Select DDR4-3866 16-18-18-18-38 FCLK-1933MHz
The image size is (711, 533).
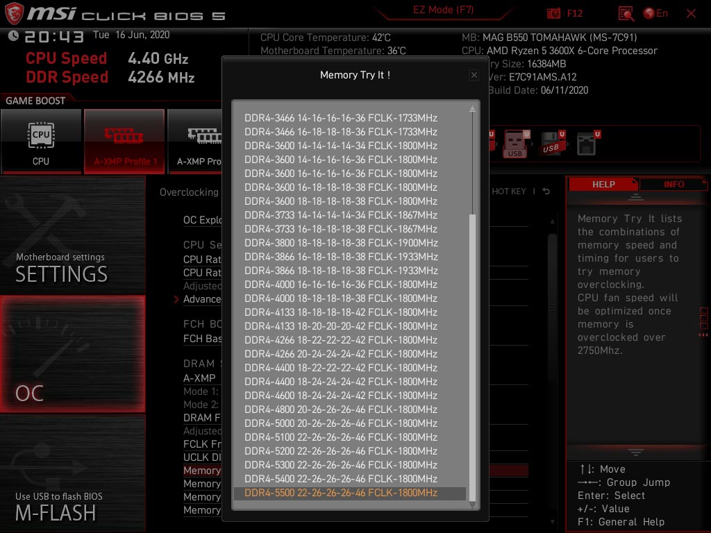point(340,257)
